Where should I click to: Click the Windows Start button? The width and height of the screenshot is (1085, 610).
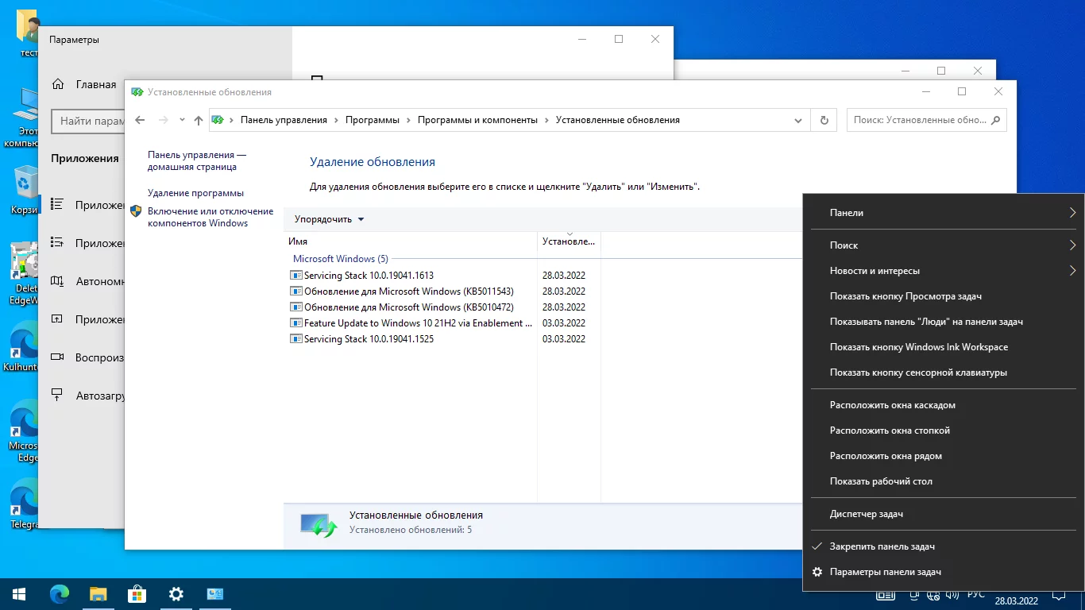pos(19,593)
